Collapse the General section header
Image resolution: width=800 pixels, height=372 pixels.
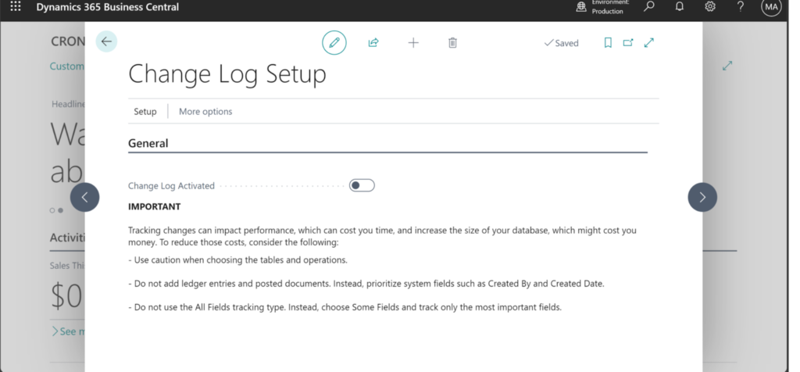[x=148, y=143]
